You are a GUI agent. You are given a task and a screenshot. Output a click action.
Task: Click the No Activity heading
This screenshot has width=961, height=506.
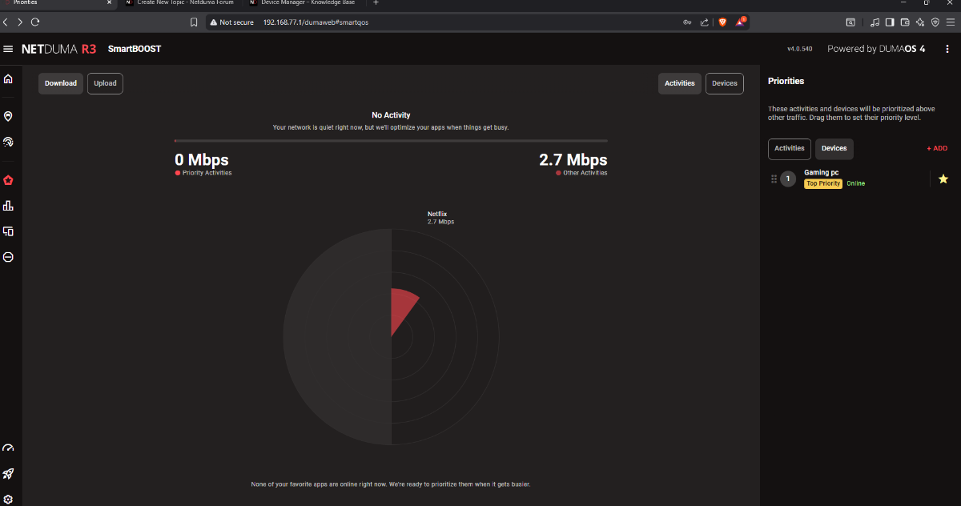pos(391,115)
